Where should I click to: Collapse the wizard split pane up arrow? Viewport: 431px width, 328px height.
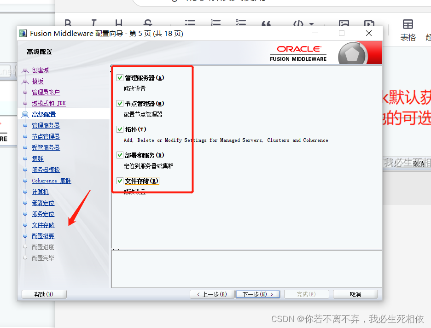tap(114, 249)
